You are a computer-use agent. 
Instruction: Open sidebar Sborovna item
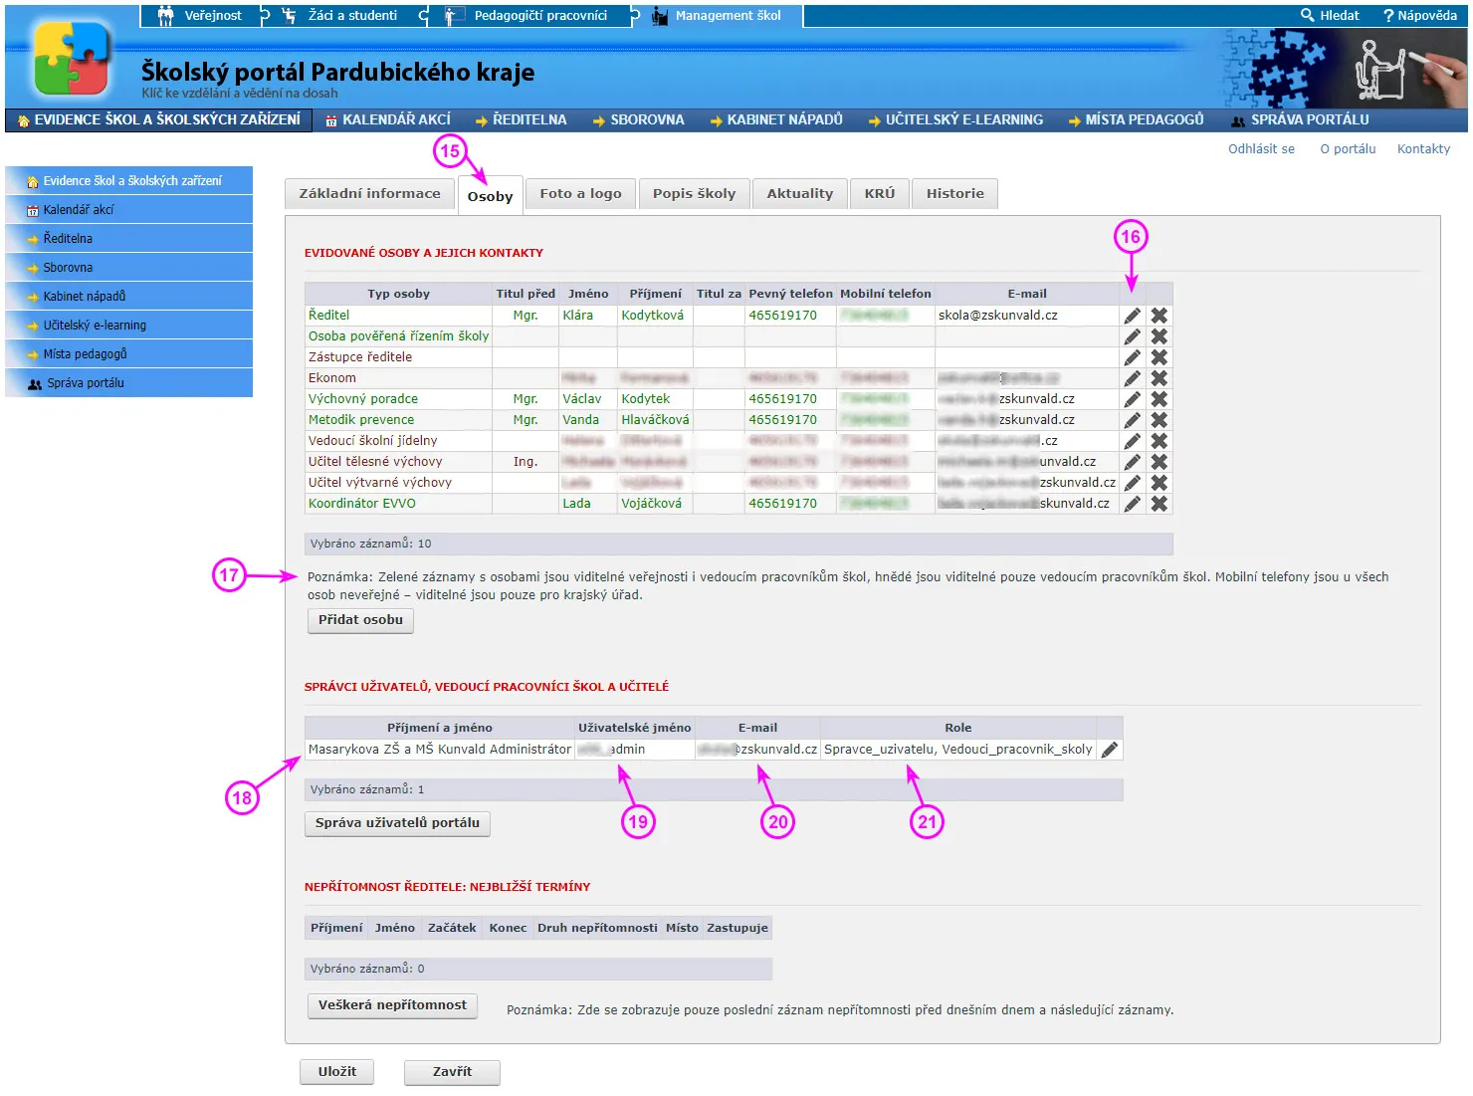(129, 268)
